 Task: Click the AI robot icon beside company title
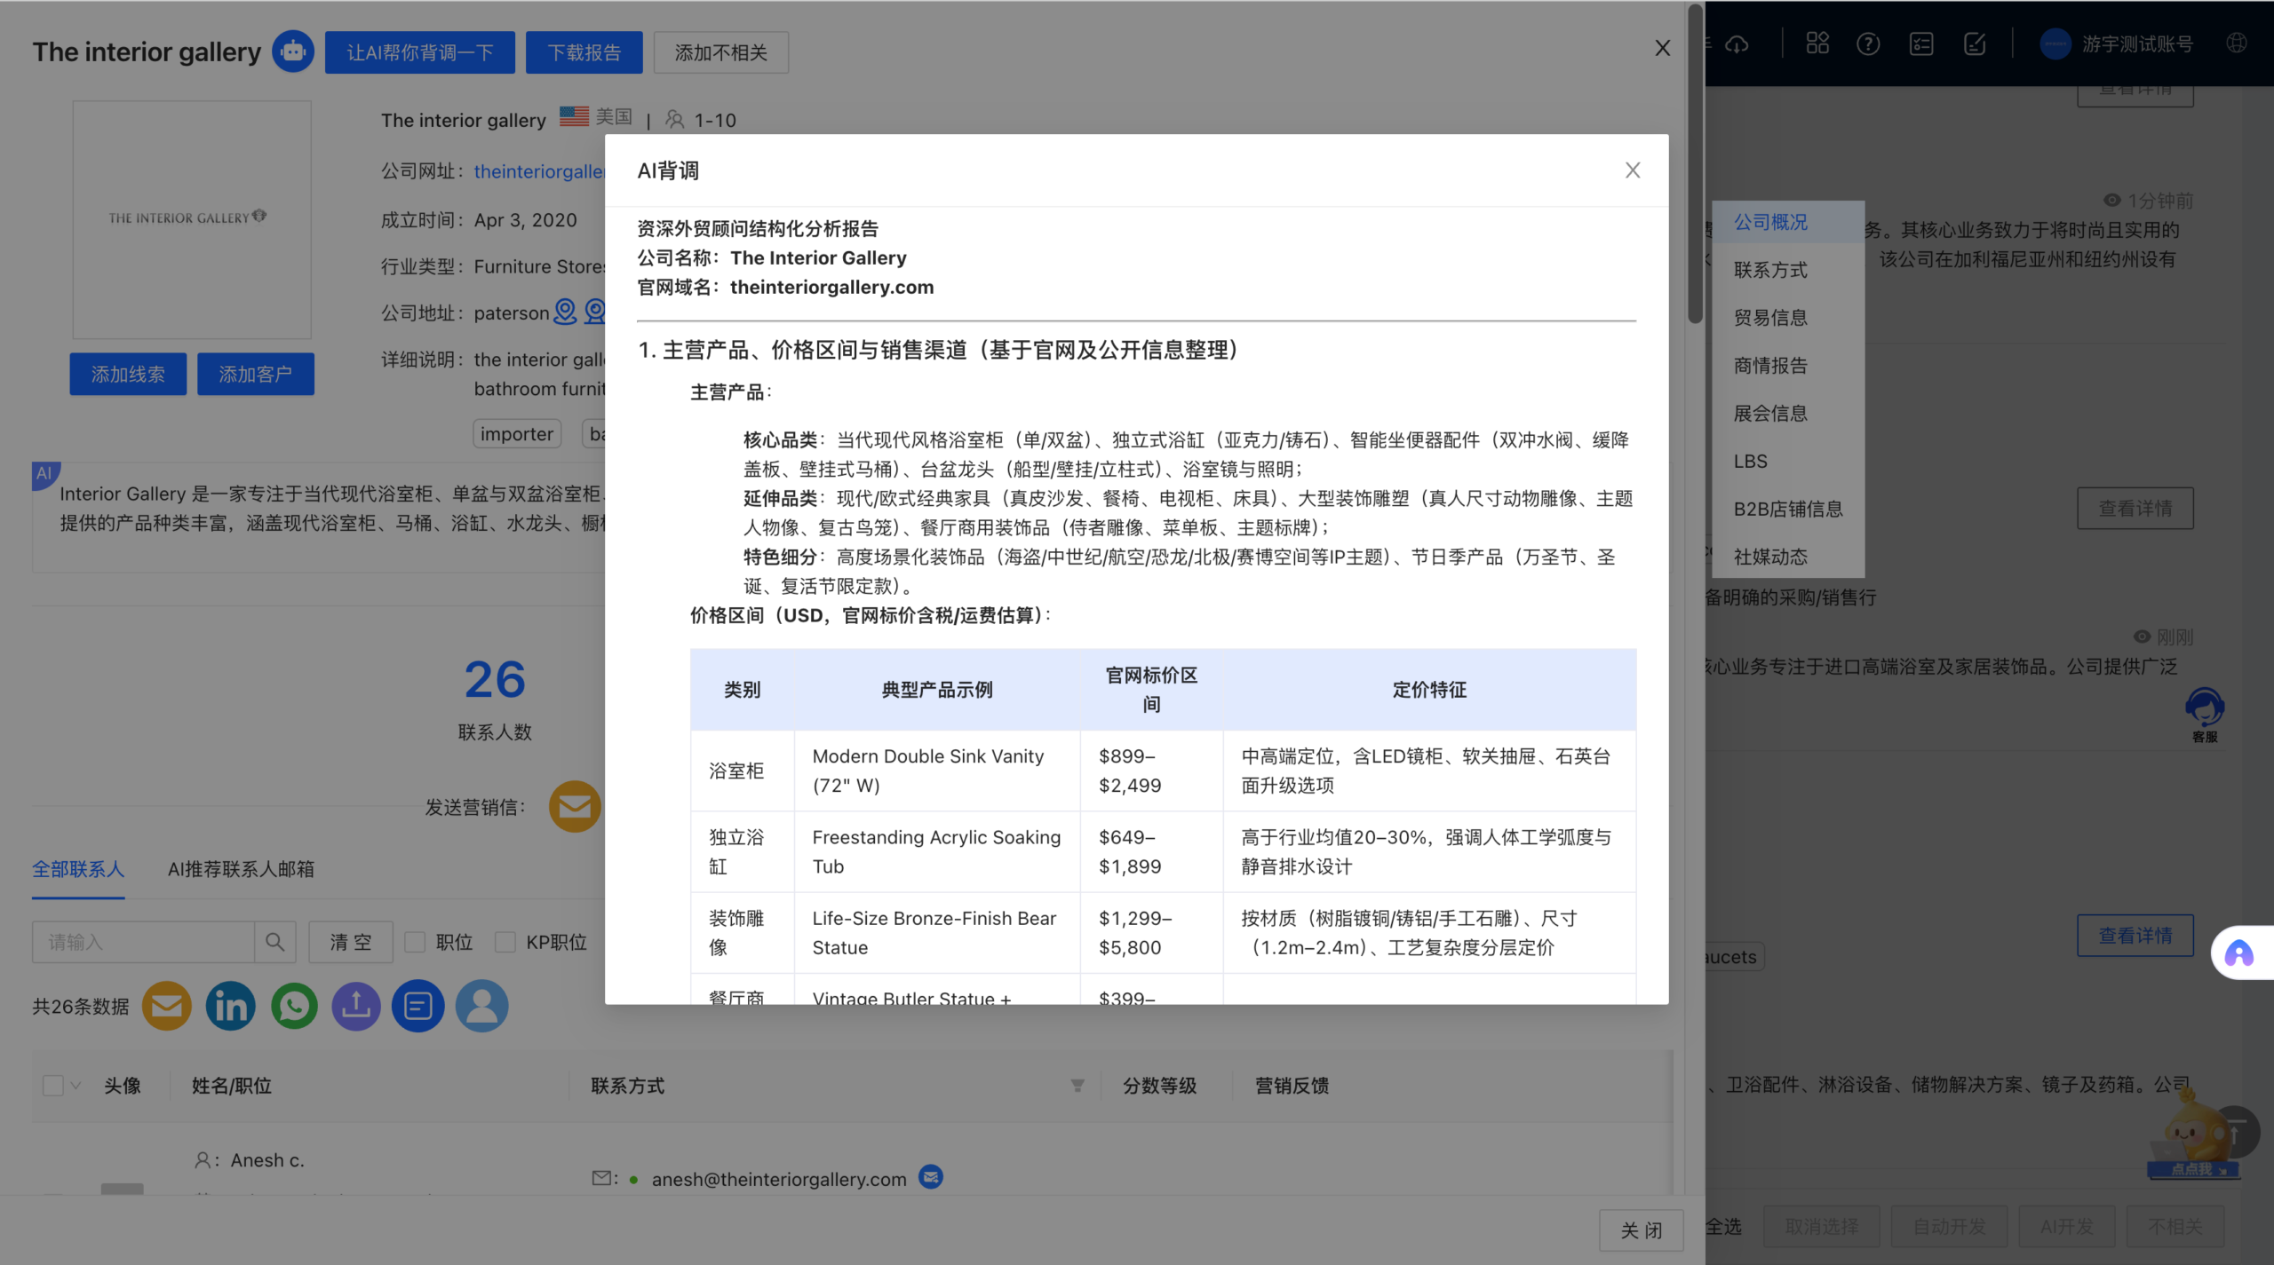coord(293,51)
